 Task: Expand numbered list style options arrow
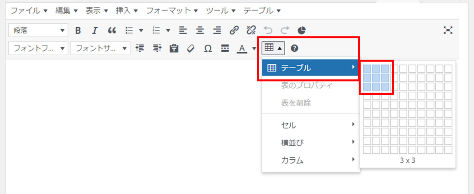coord(168,30)
